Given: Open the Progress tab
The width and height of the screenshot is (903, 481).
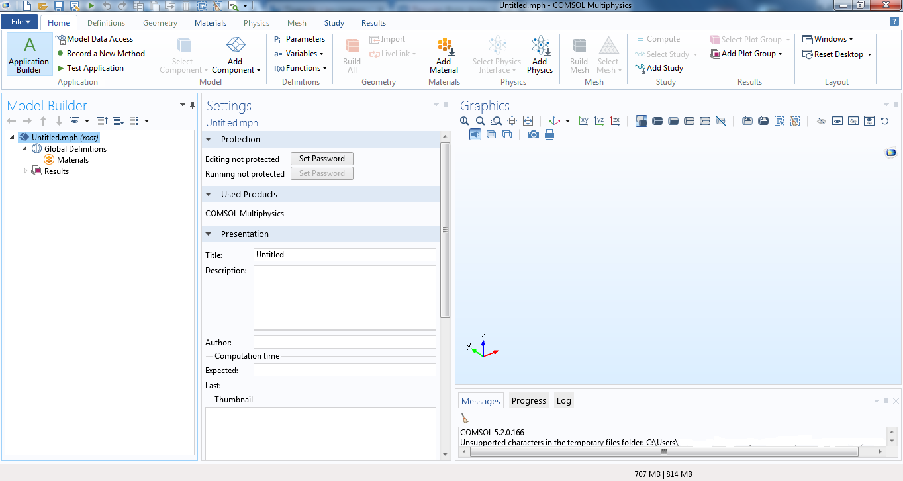Looking at the screenshot, I should (528, 400).
